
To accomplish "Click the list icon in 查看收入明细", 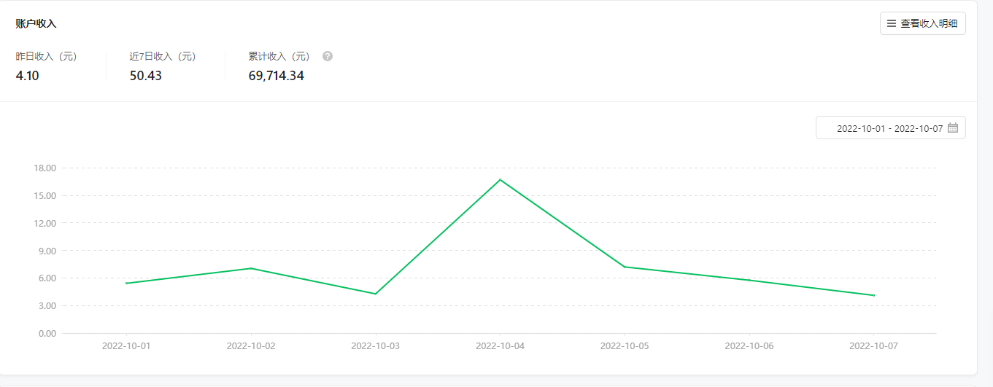I will (891, 23).
